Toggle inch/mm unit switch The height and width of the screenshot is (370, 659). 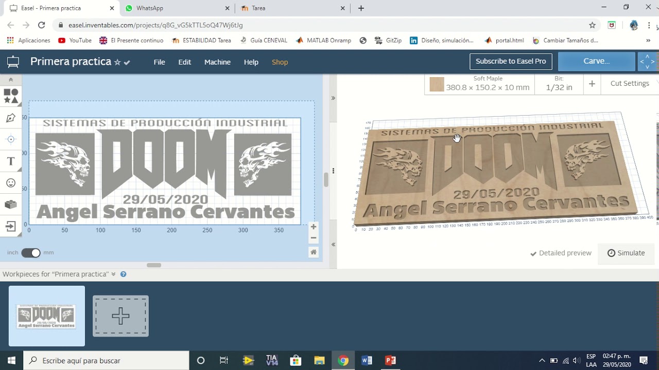click(x=31, y=252)
